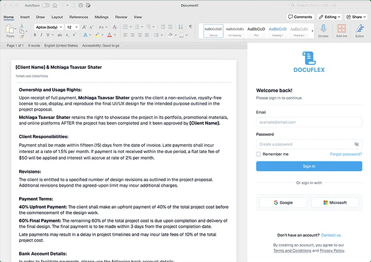Toggle password visibility eye icon
Viewport: 371px width, 262px height.
click(357, 144)
